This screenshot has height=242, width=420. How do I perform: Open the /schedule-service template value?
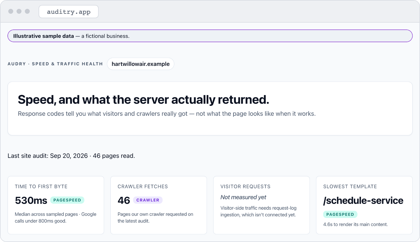click(363, 200)
